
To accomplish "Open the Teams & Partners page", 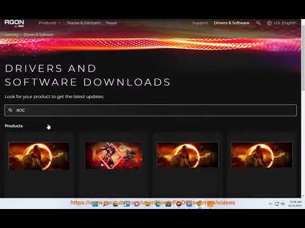I will [x=83, y=23].
